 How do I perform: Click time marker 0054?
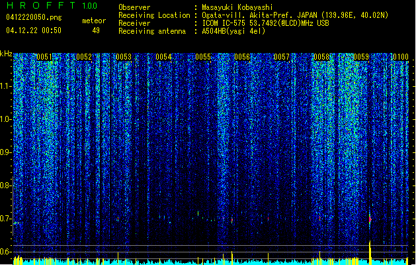(163, 57)
